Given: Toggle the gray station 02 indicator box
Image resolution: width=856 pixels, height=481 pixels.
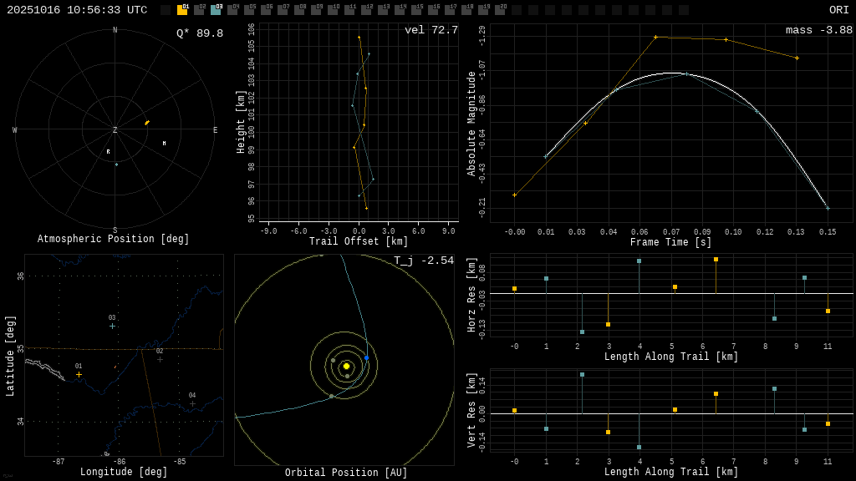Looking at the screenshot, I should (199, 10).
